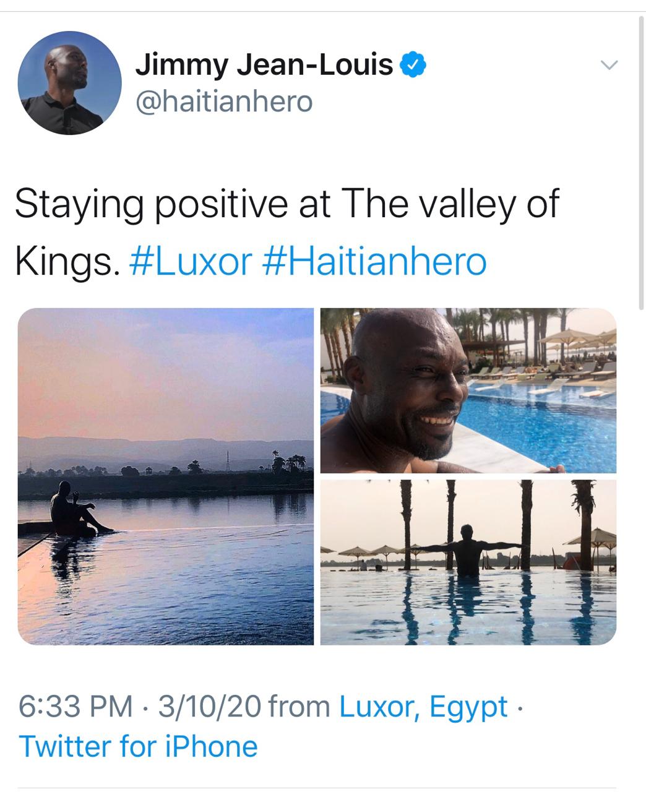This screenshot has height=792, width=646.
Task: Open the #Haitianhero hashtag
Action: pos(374,261)
